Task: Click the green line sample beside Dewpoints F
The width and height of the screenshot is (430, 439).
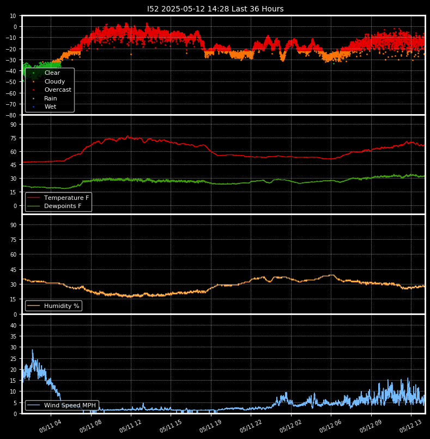Action: tap(34, 206)
